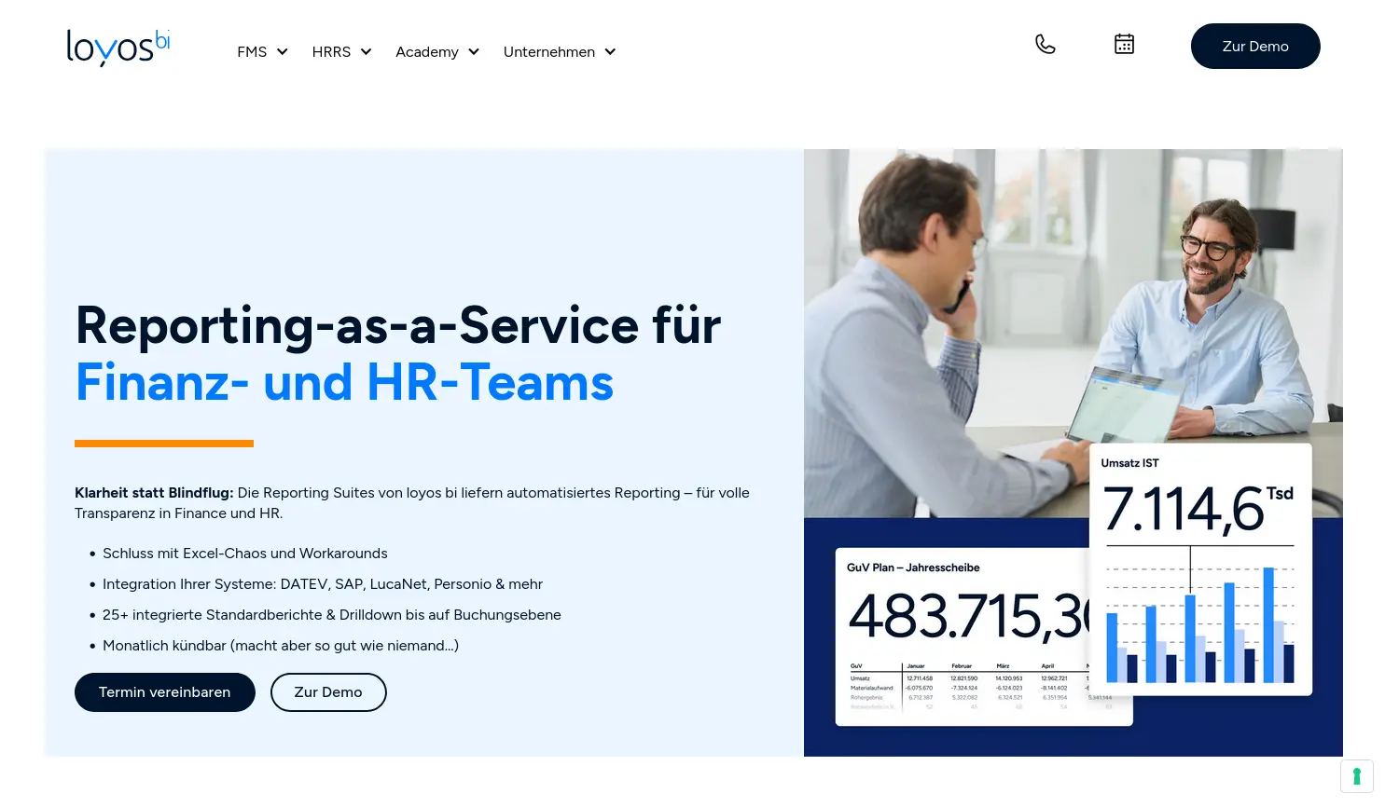Open the green accessibility widget icon
The image size is (1399, 807).
pos(1357,776)
